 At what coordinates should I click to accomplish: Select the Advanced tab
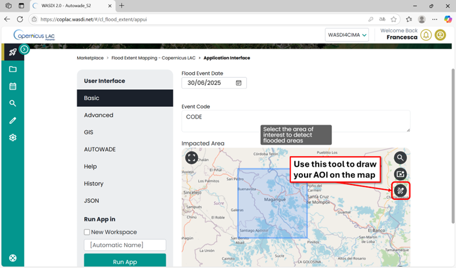click(125, 115)
